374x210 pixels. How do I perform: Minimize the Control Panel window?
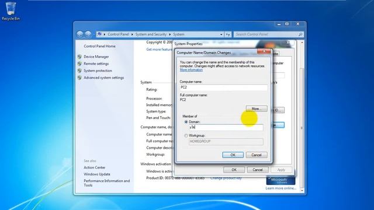[279, 24]
